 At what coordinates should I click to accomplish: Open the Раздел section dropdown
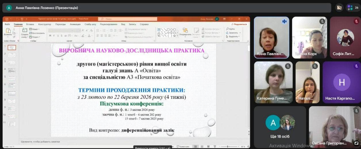coord(34,37)
